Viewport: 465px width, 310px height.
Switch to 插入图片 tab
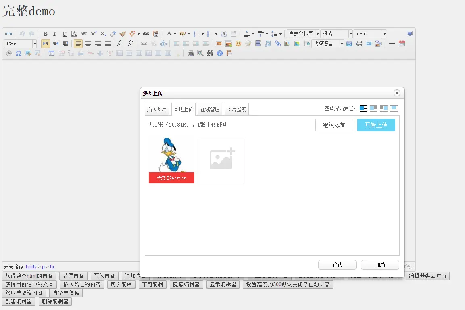tap(157, 109)
